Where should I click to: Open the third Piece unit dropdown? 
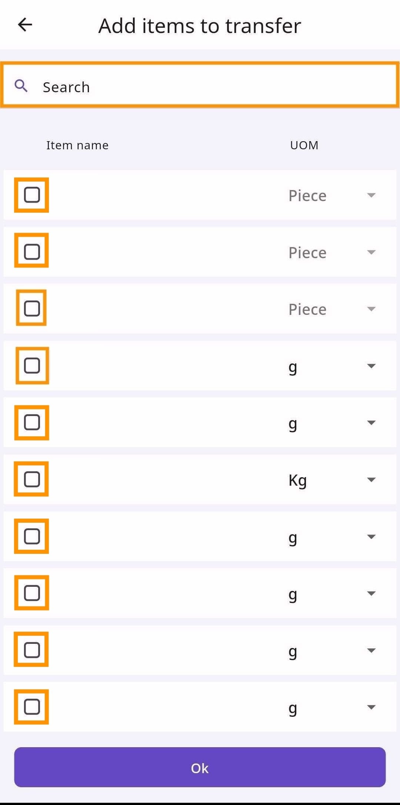pyautogui.click(x=371, y=309)
